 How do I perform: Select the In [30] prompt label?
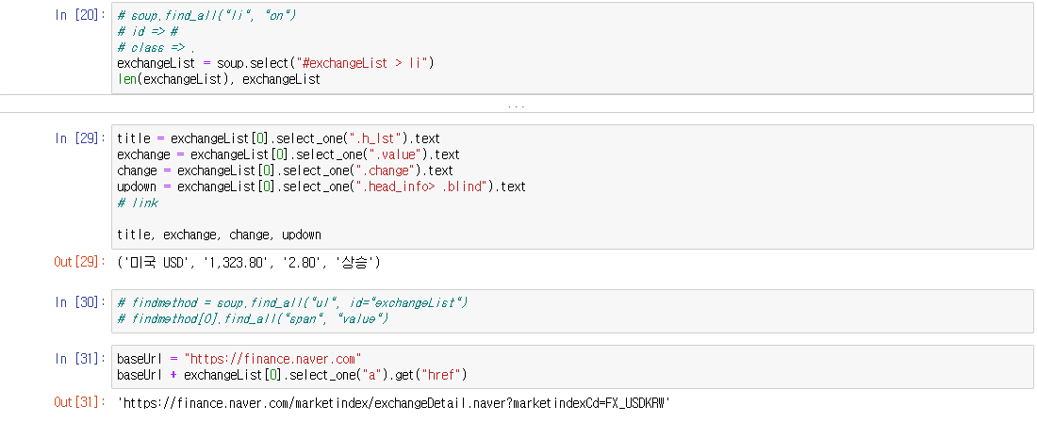(80, 302)
